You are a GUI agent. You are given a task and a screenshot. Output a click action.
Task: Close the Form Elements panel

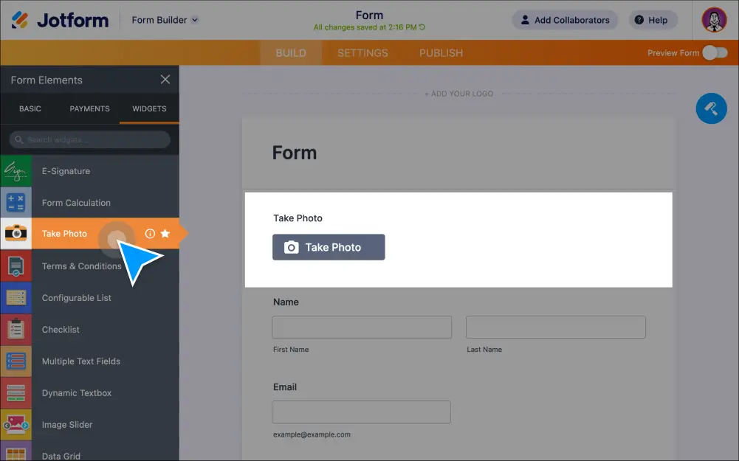[165, 80]
